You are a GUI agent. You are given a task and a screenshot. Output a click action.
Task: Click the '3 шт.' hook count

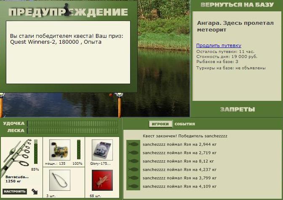[x=51, y=196]
